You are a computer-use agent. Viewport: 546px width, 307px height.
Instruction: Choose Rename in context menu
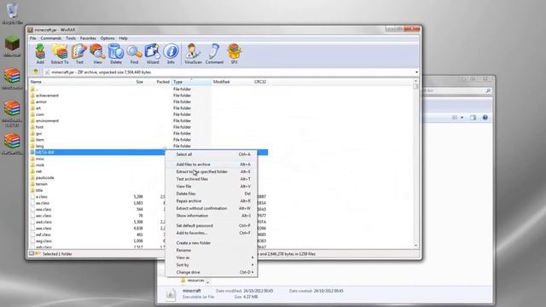(x=212, y=250)
